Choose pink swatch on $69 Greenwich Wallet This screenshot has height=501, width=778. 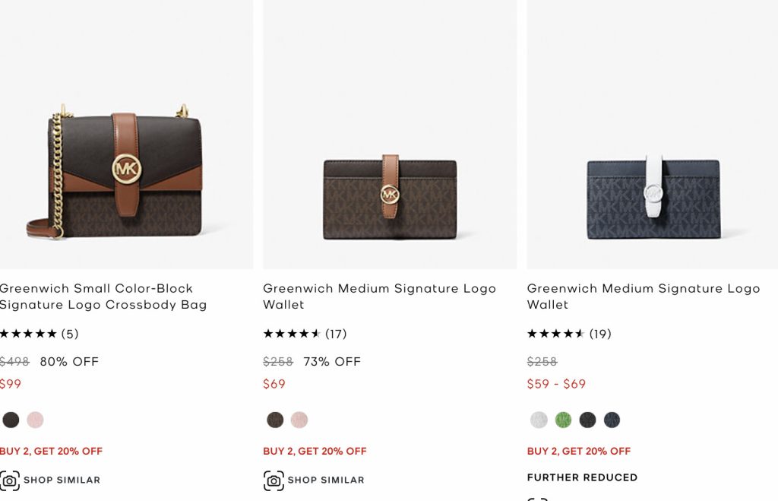[x=299, y=420]
